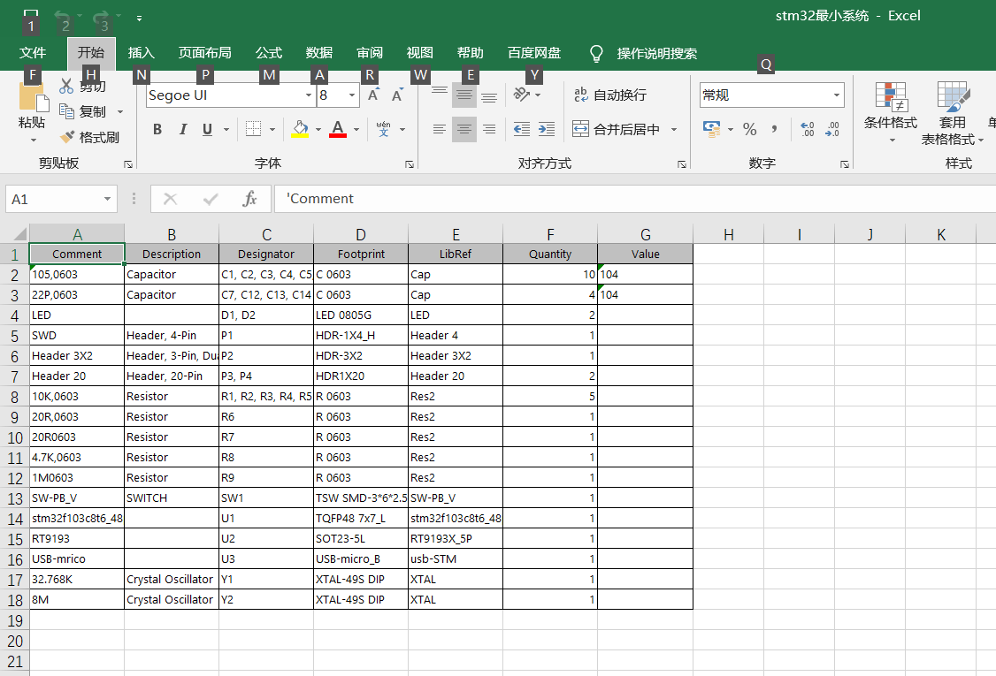Image resolution: width=996 pixels, height=676 pixels.
Task: Apply yellow fill color bucket
Action: [x=300, y=130]
